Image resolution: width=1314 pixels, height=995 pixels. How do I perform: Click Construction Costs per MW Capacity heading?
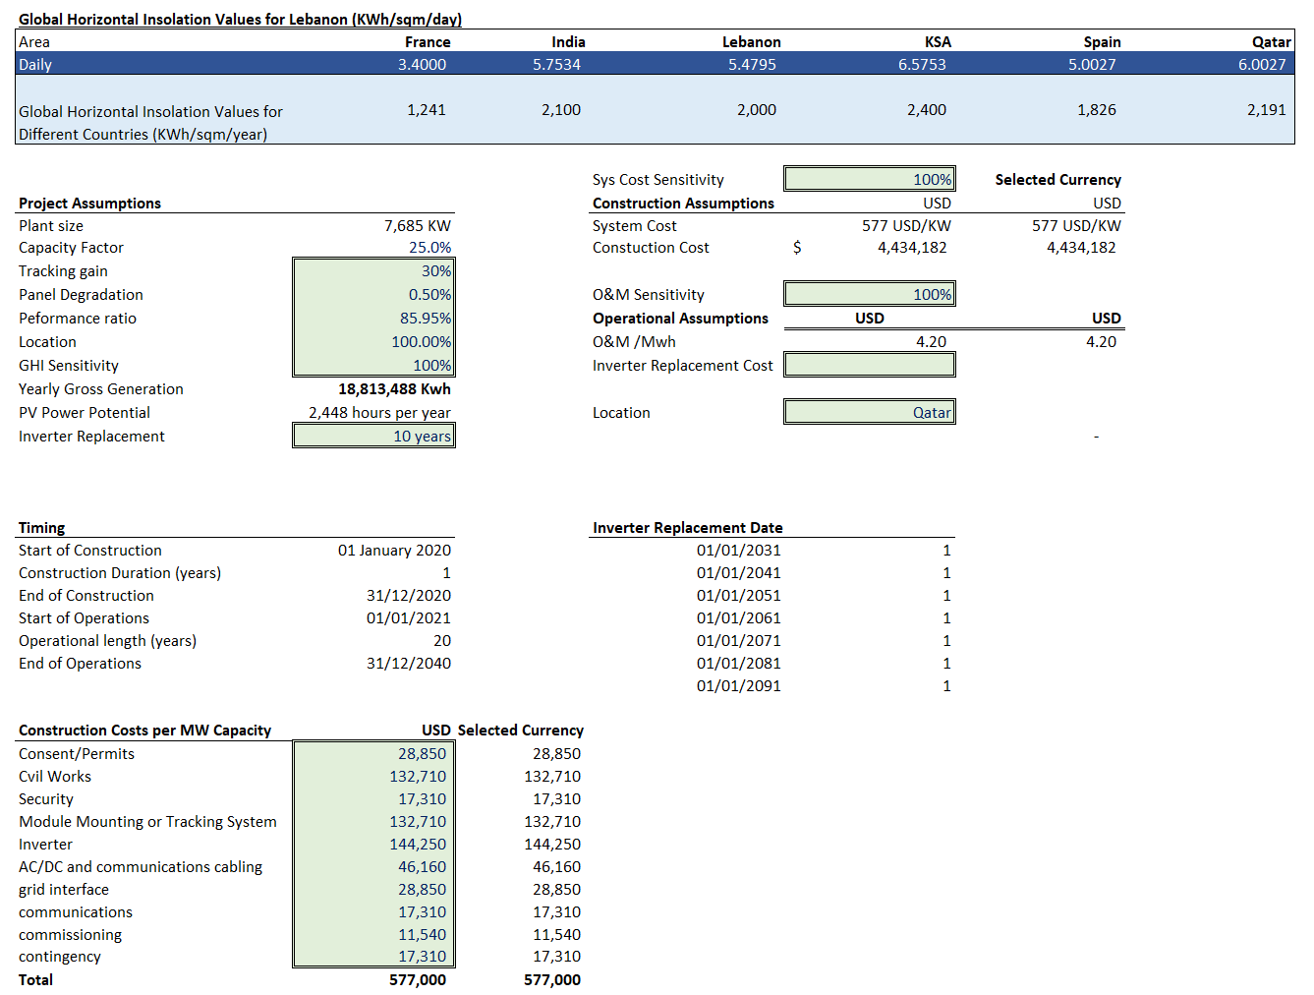pos(144,730)
